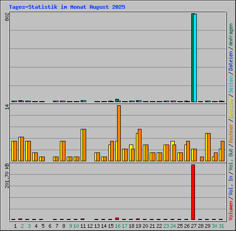Click the orange bar above day 28
Viewport: 236px width, 231px height.
point(202,159)
